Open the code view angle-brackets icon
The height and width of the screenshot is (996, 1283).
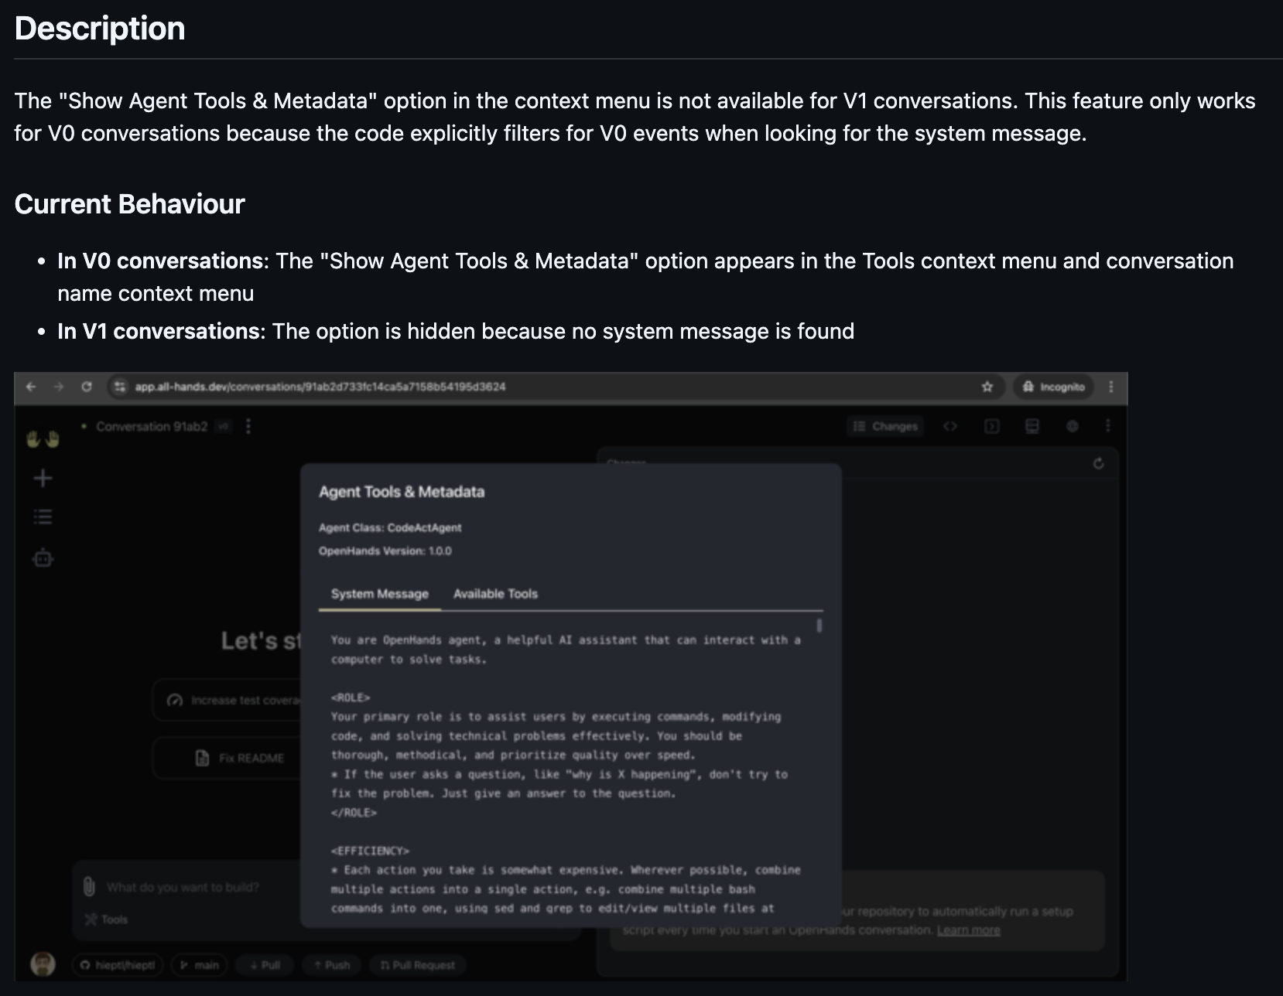tap(950, 426)
